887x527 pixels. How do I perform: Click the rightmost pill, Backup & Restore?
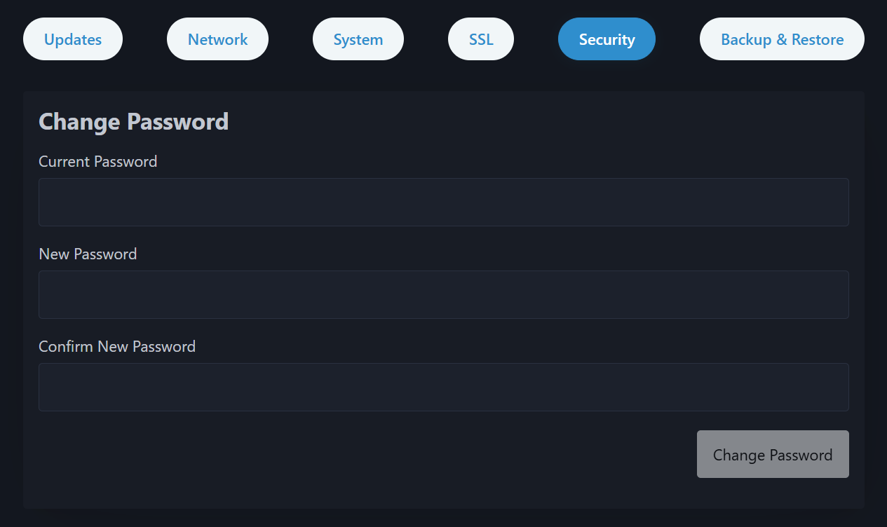click(x=781, y=39)
